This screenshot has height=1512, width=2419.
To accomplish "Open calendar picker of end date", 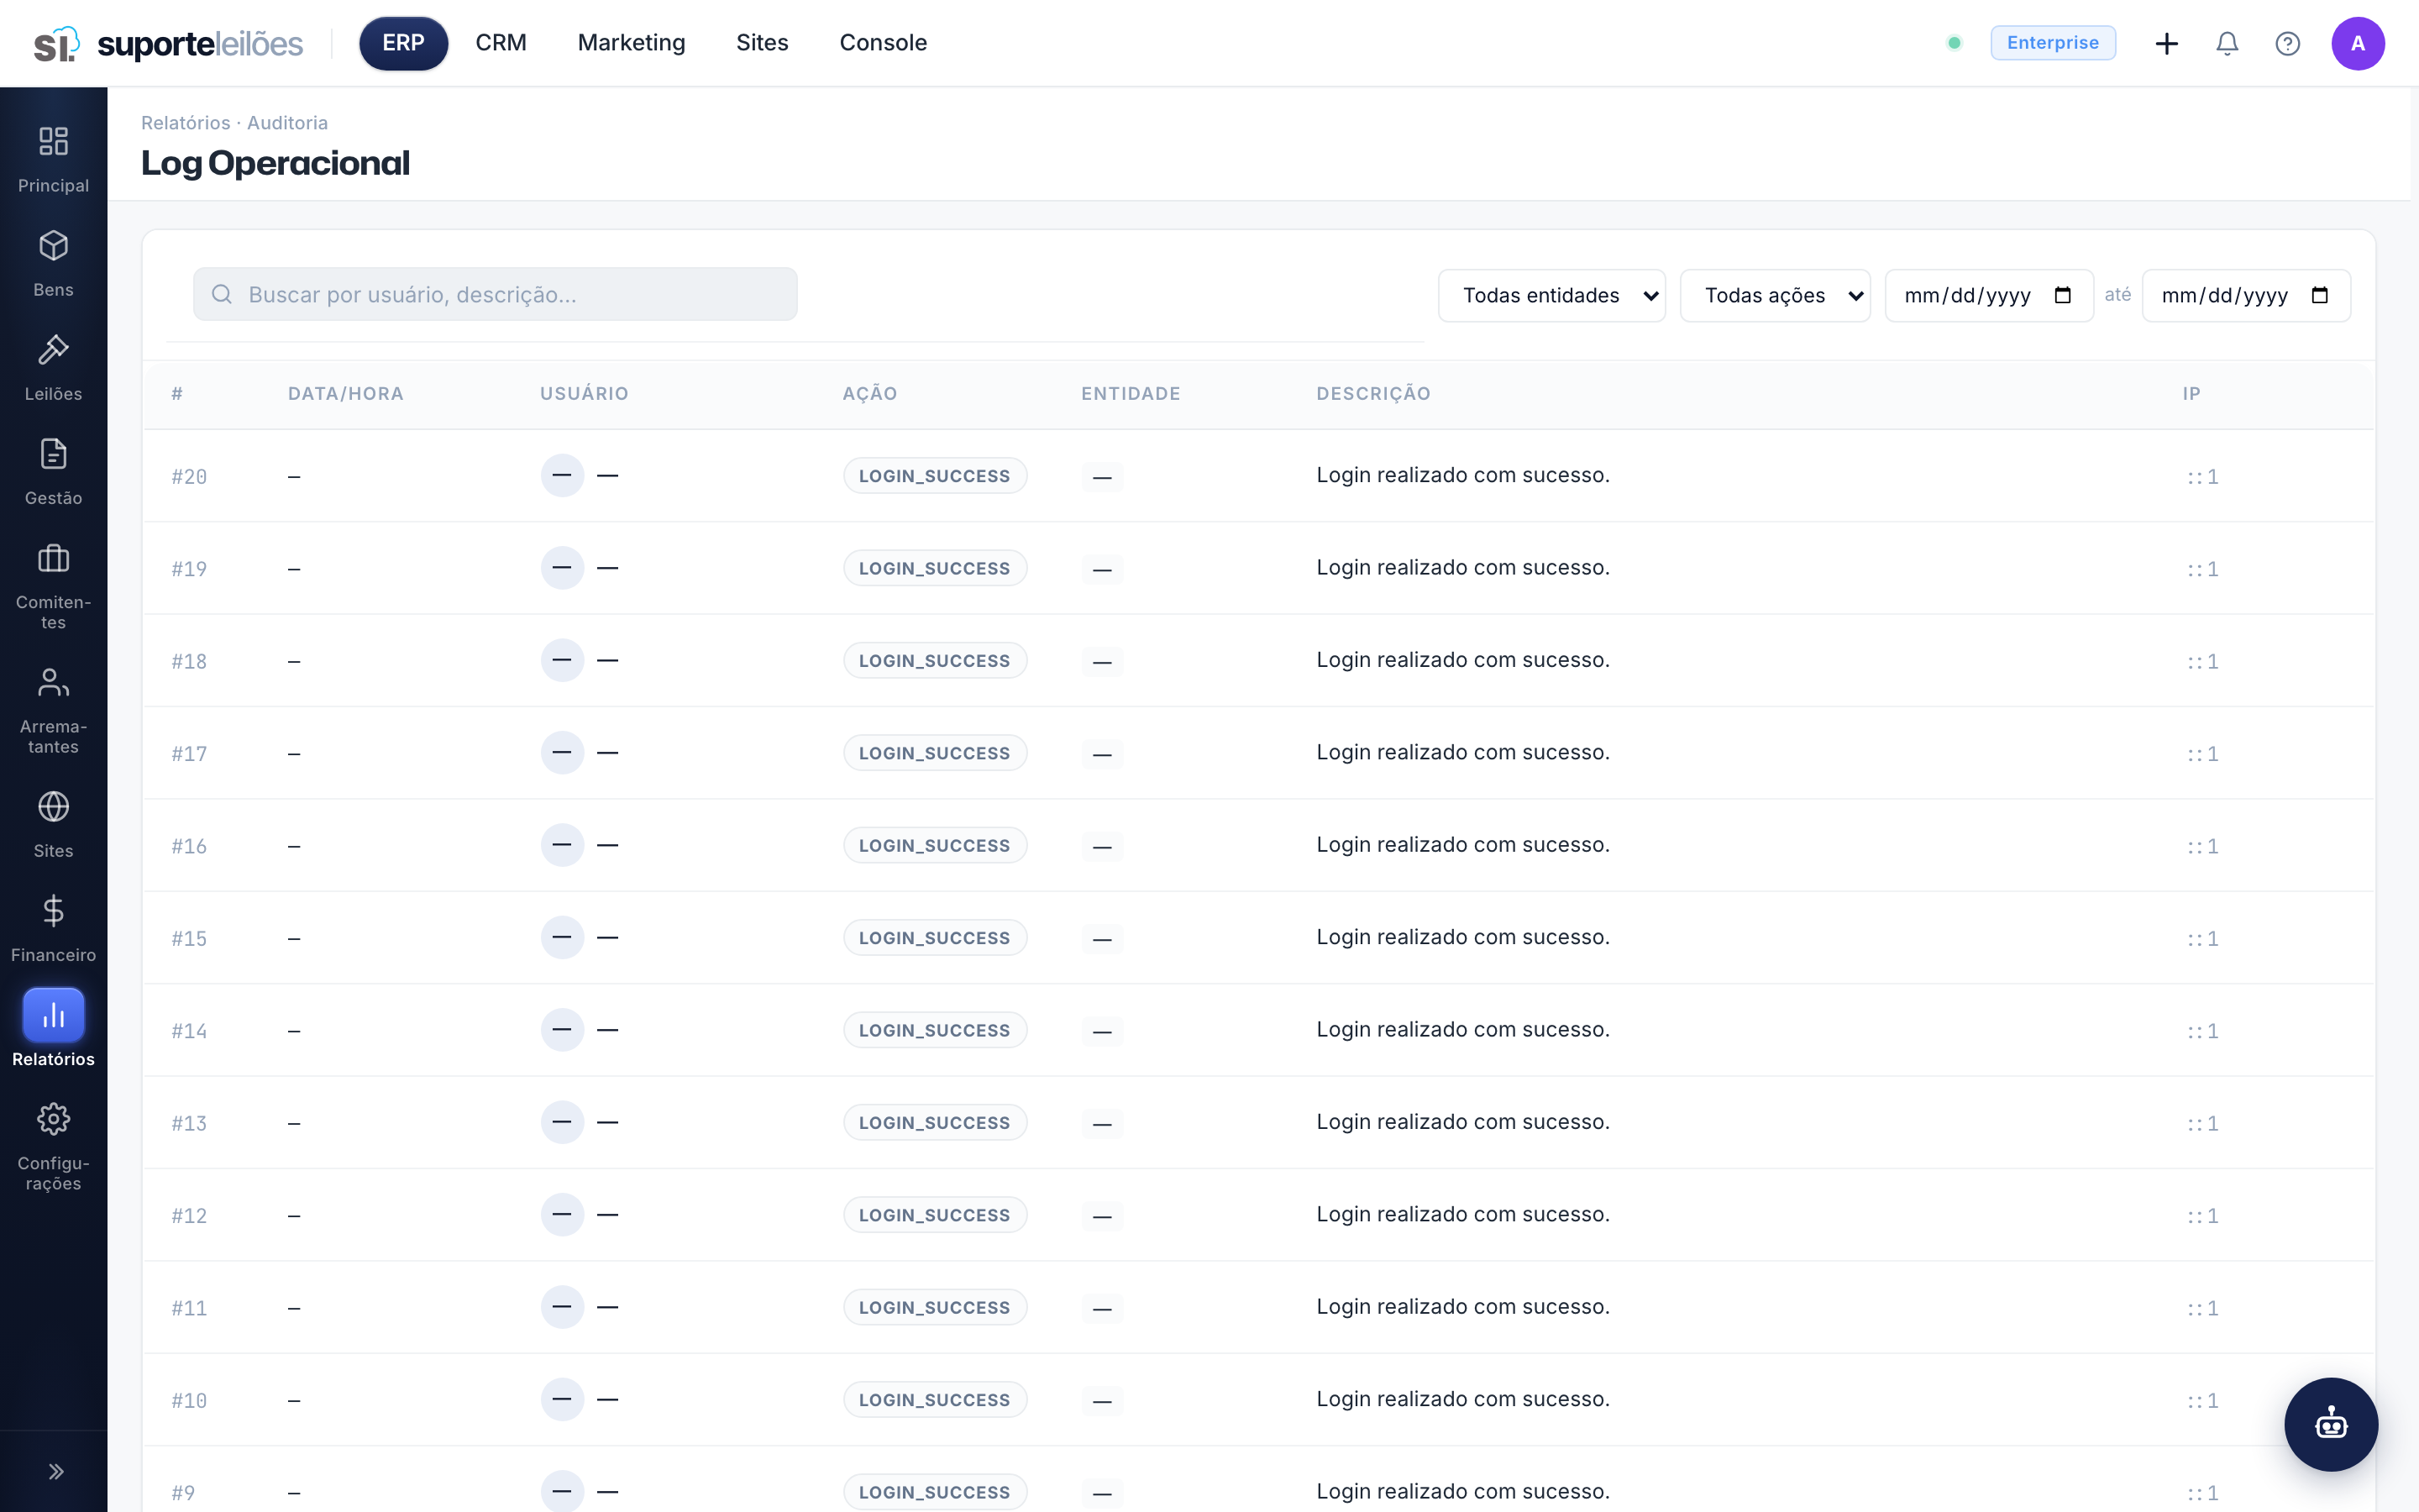I will 2319,295.
